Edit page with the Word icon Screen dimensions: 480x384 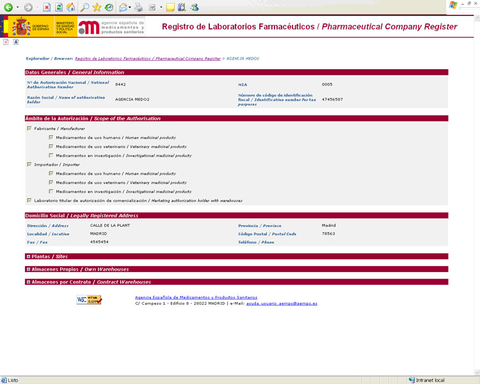[152, 7]
